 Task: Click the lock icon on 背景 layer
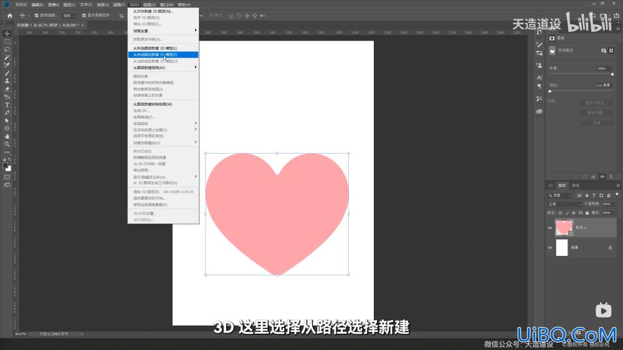[611, 248]
